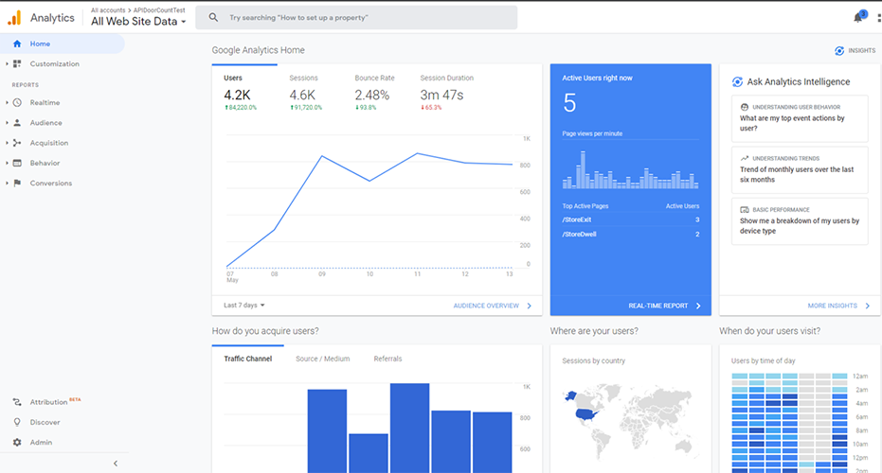Click the United States on the world map
This screenshot has height=473, width=882.
pos(586,414)
